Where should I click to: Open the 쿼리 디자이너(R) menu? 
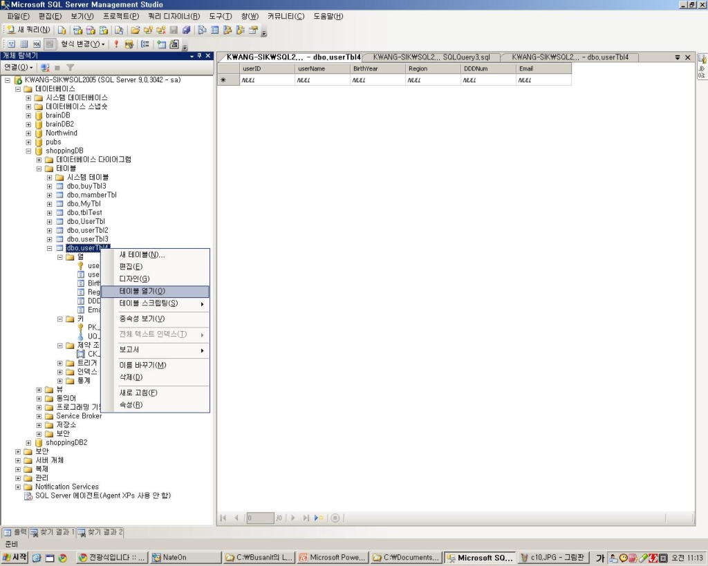point(174,17)
